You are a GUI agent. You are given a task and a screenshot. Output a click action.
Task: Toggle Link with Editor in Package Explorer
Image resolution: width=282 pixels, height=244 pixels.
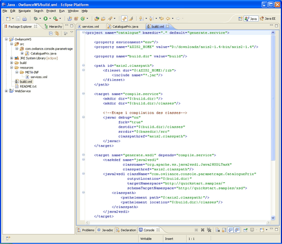click(57, 34)
